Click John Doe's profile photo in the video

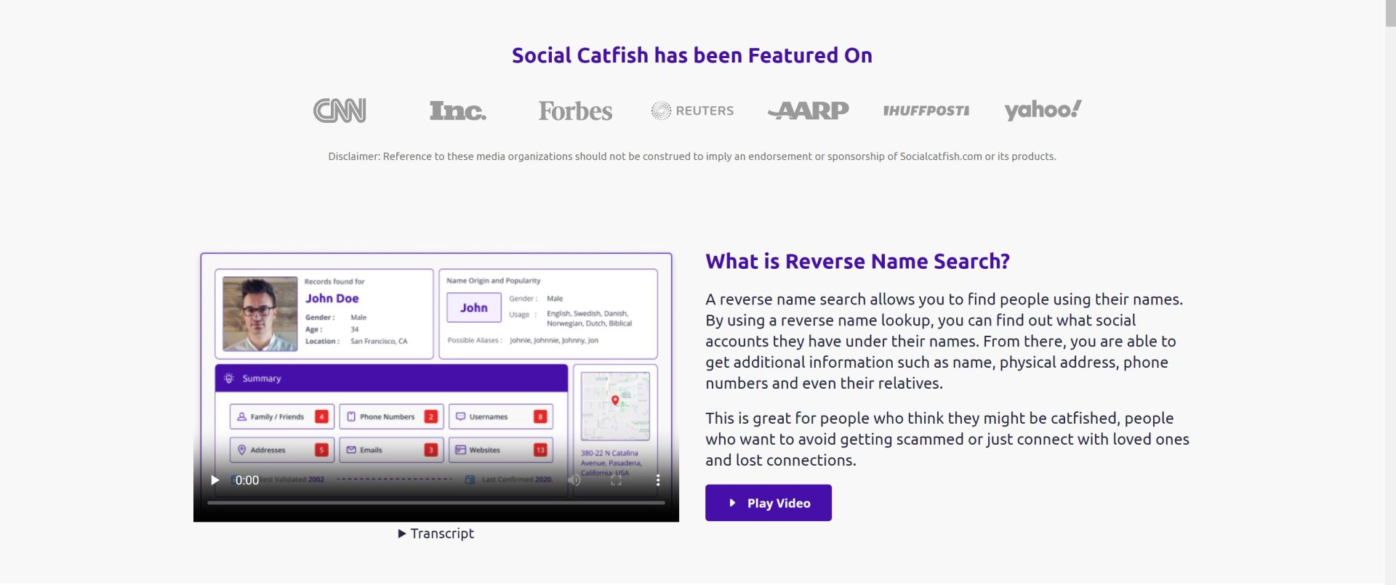(x=260, y=313)
